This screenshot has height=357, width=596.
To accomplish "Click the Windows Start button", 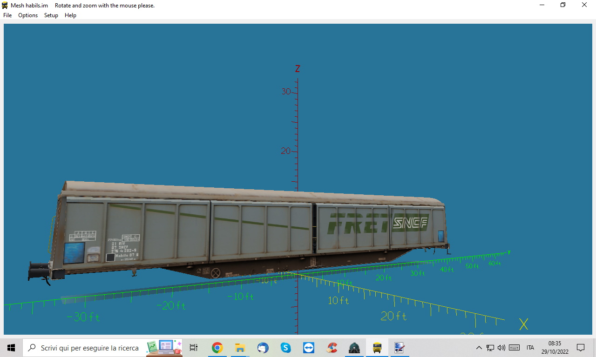I will [11, 348].
